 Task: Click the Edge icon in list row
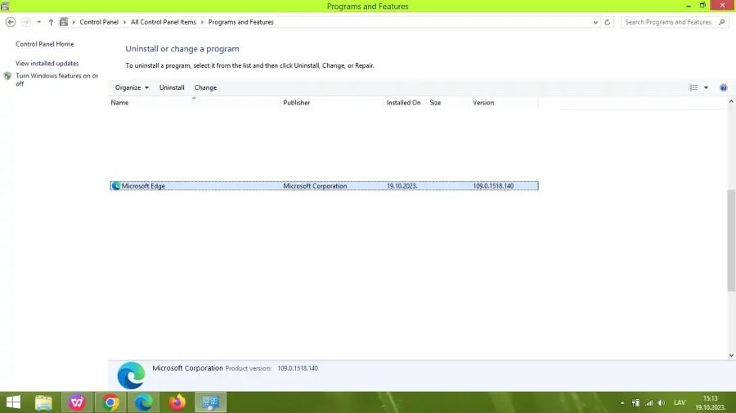(116, 186)
